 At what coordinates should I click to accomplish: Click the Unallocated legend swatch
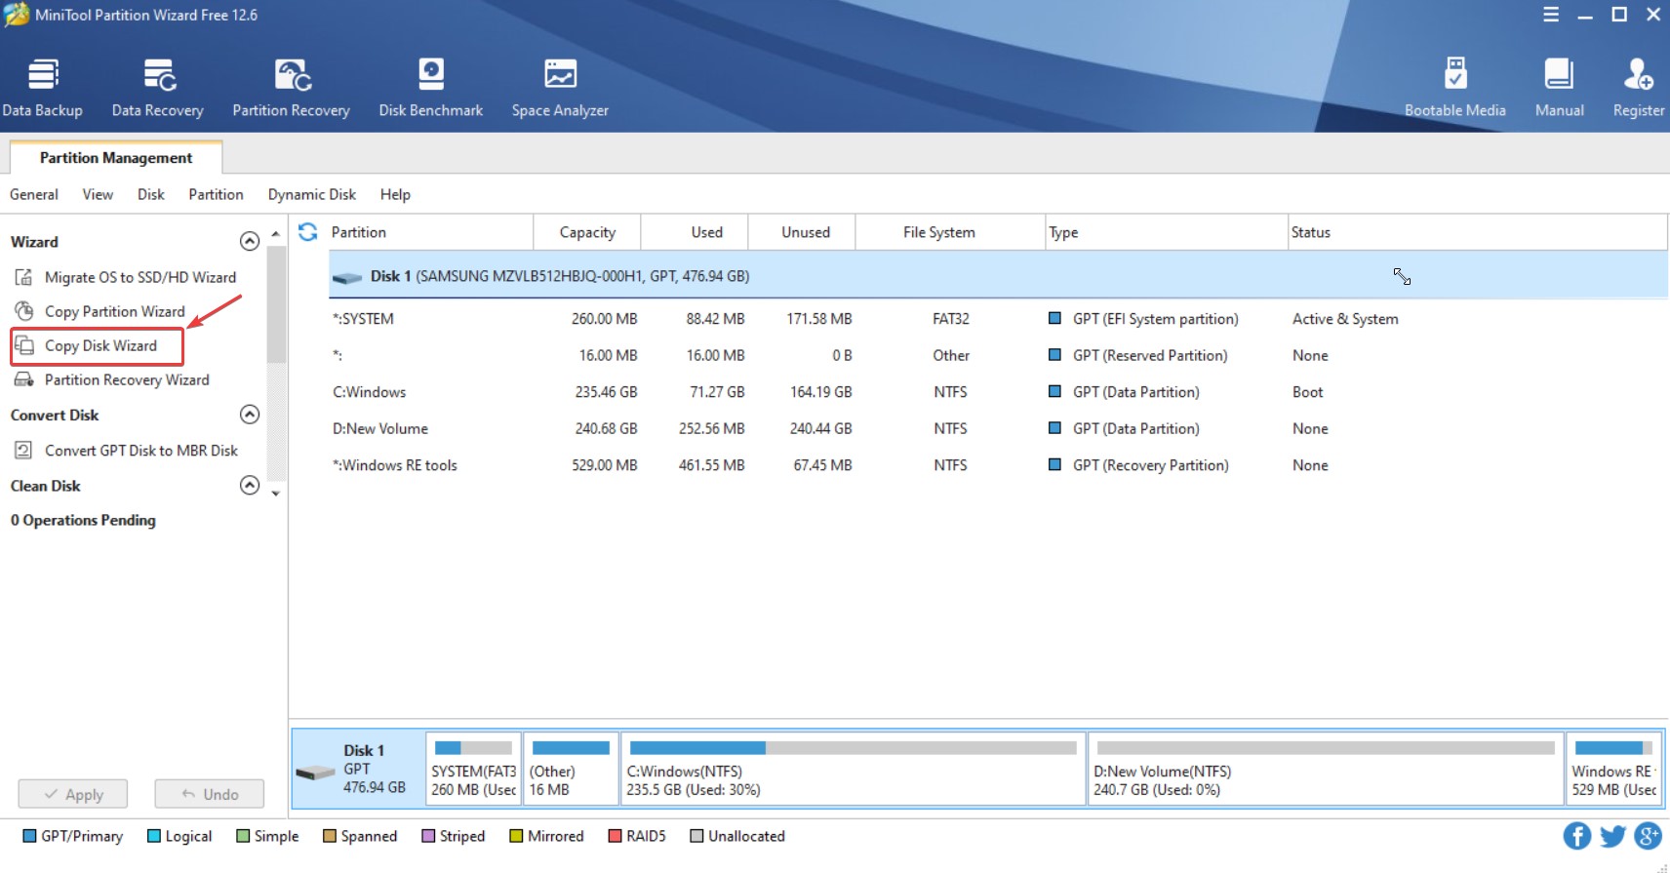click(x=696, y=836)
